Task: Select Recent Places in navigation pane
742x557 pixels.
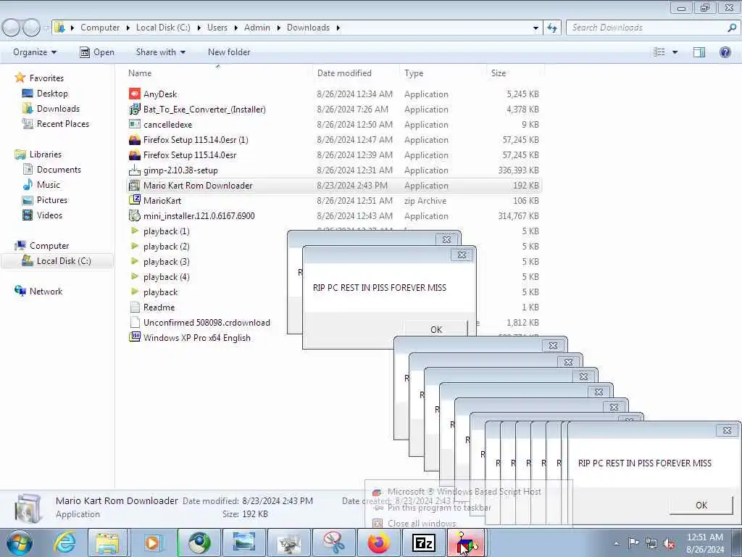Action: pos(63,123)
